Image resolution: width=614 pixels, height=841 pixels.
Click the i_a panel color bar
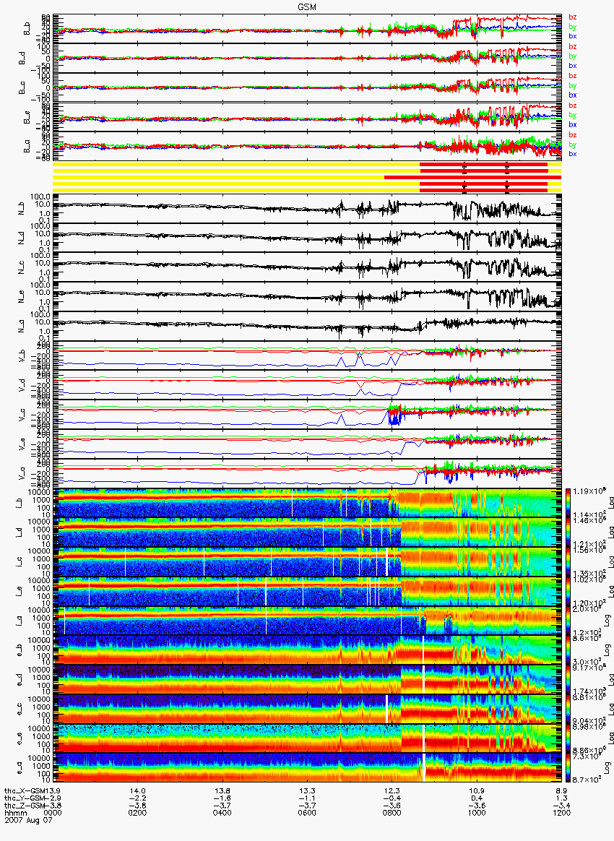(568, 621)
